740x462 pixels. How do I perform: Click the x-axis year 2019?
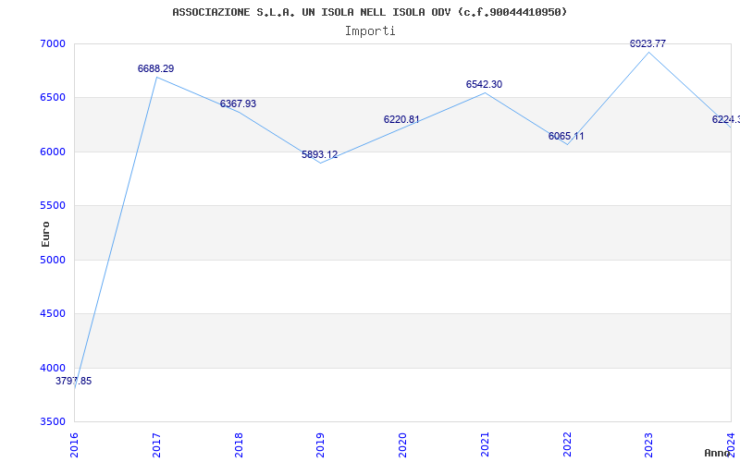click(321, 444)
